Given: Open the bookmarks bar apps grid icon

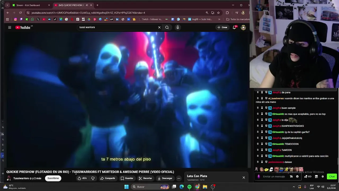Looking at the screenshot, I should tap(7, 19).
